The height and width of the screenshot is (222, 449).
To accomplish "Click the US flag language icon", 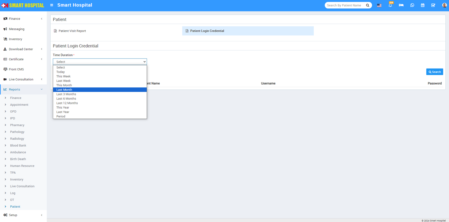I will tap(379, 5).
